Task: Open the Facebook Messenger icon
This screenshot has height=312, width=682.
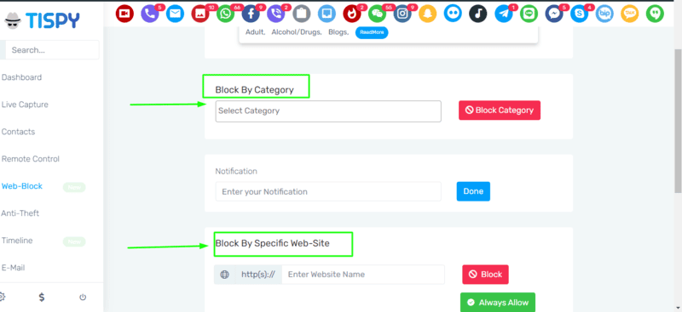Action: coord(554,14)
